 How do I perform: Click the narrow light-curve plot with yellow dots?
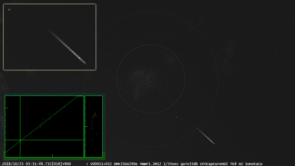click(x=94, y=126)
